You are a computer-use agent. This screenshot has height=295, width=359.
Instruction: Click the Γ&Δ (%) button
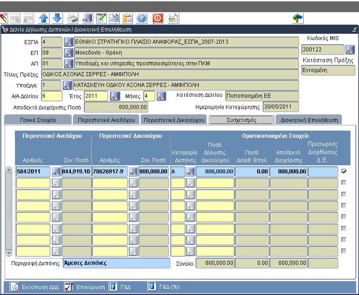[x=164, y=287]
